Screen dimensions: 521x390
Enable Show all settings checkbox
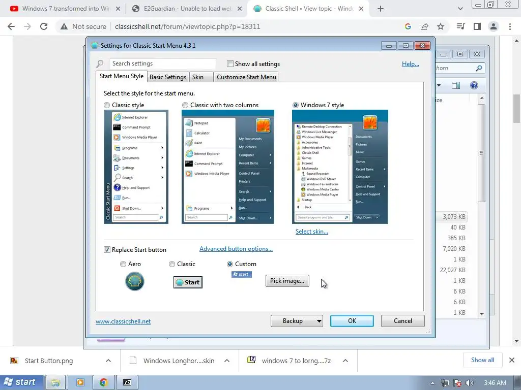[230, 63]
